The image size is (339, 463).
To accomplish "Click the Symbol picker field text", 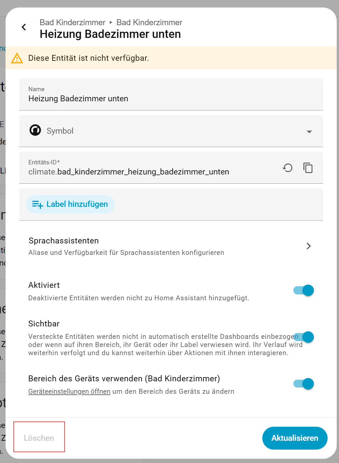I will coord(60,131).
